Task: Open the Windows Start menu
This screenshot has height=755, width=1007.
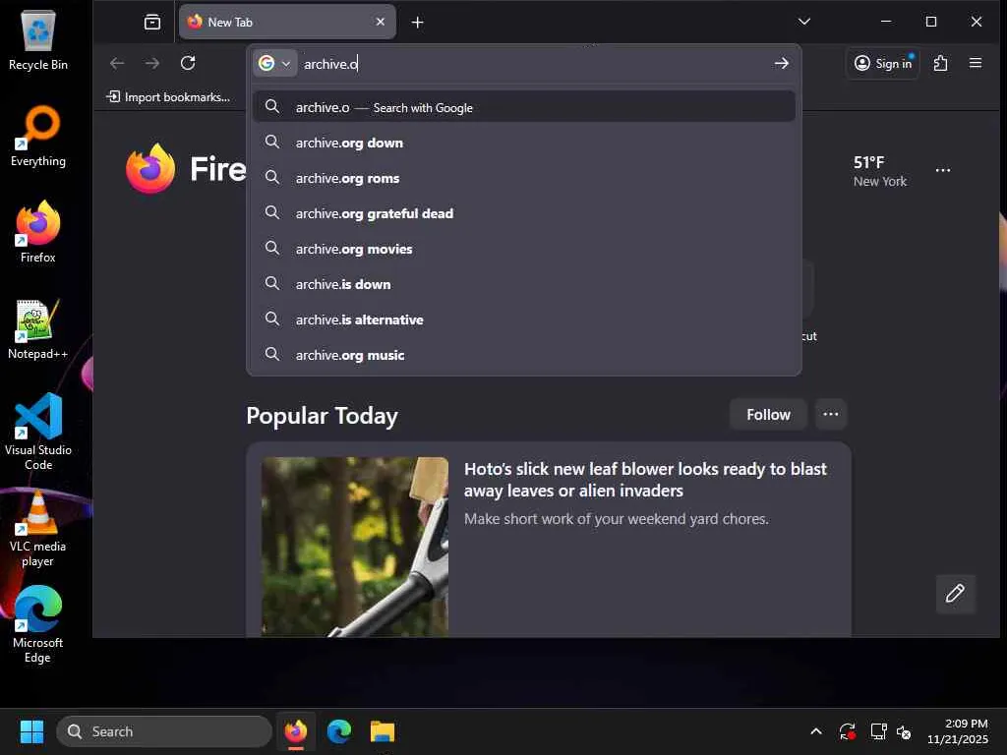Action: 31,731
